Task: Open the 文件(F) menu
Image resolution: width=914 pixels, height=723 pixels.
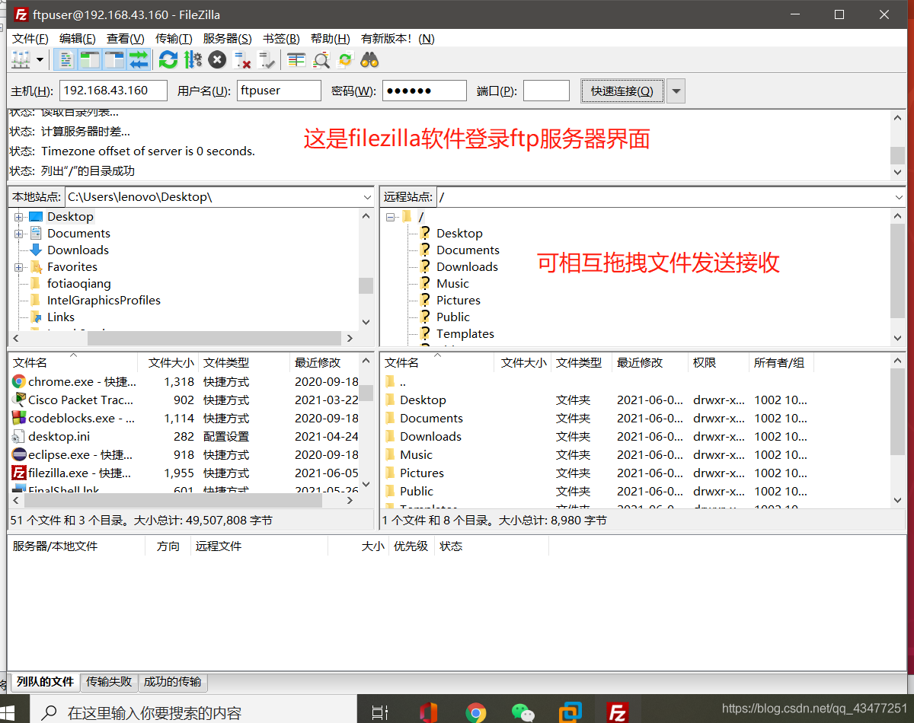Action: (30, 38)
